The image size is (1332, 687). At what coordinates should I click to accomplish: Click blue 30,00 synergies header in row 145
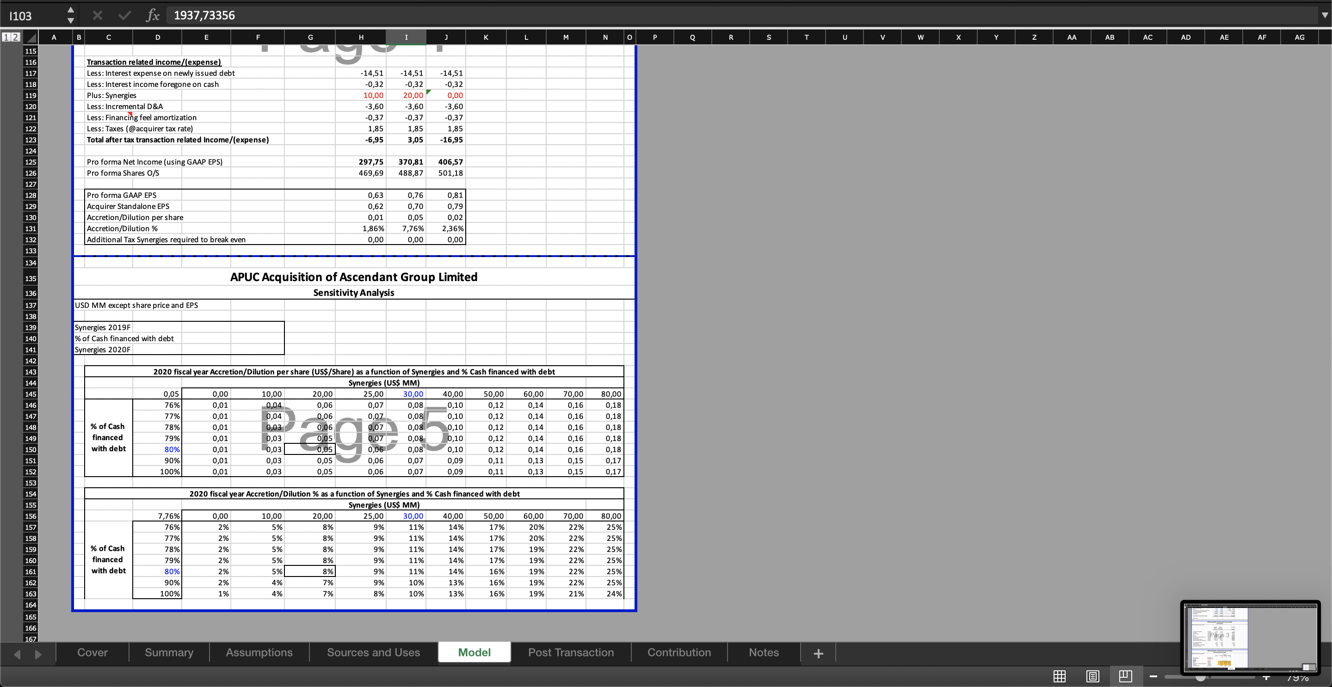pyautogui.click(x=413, y=394)
